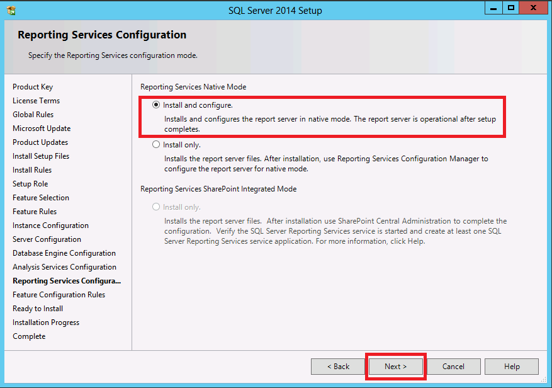552x388 pixels.
Task: Click the Feature Rules step
Action: (35, 212)
